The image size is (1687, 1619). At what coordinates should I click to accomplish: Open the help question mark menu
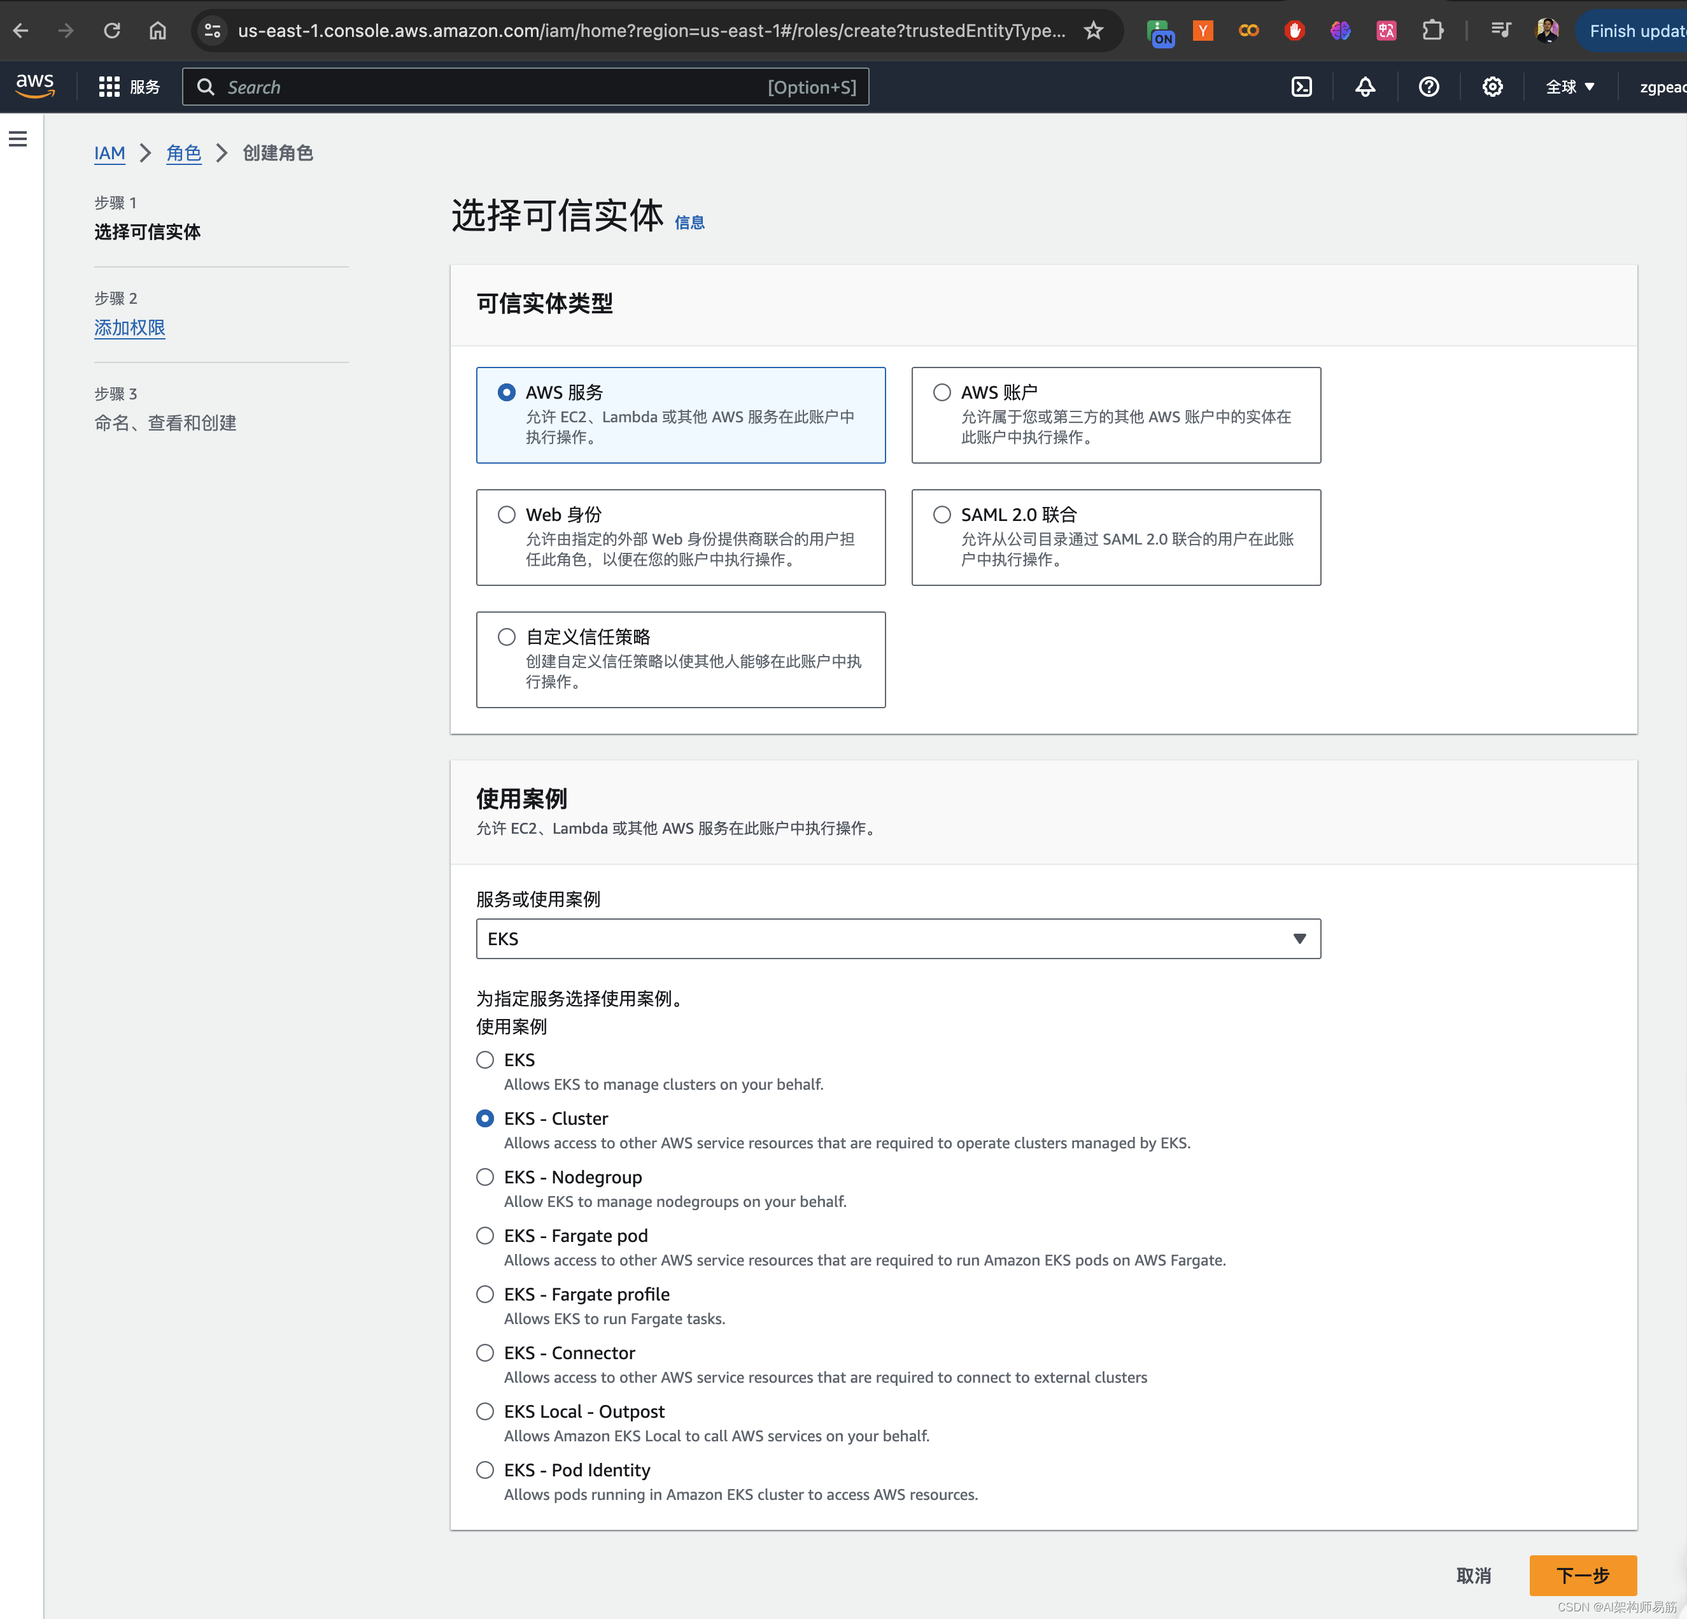point(1429,87)
